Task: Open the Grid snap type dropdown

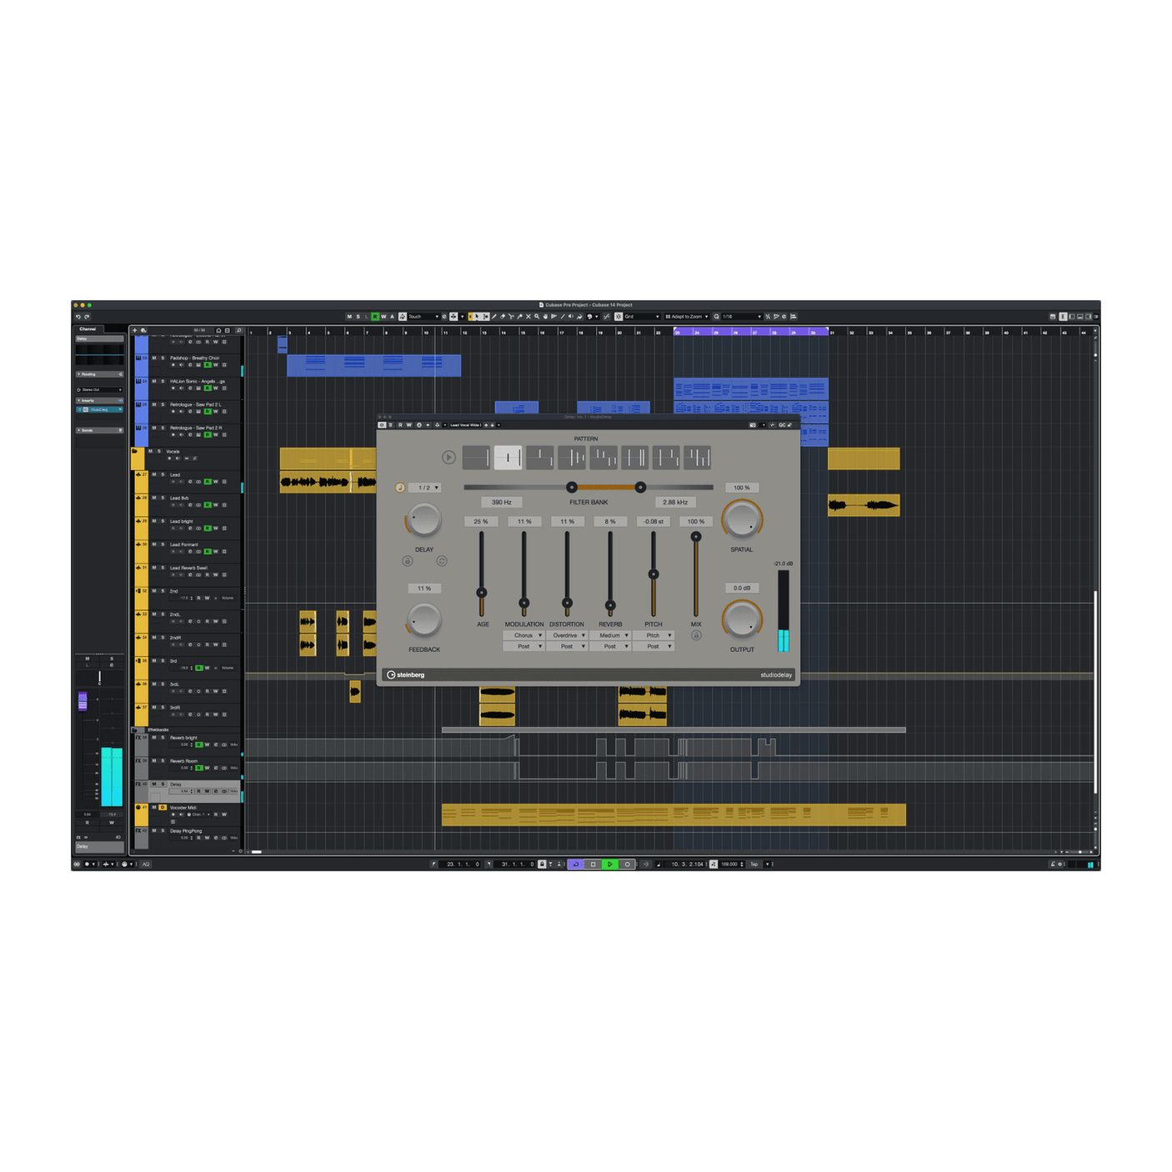Action: (642, 317)
